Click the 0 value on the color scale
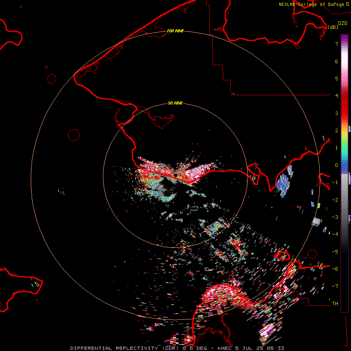351x351 pixels. 337,165
